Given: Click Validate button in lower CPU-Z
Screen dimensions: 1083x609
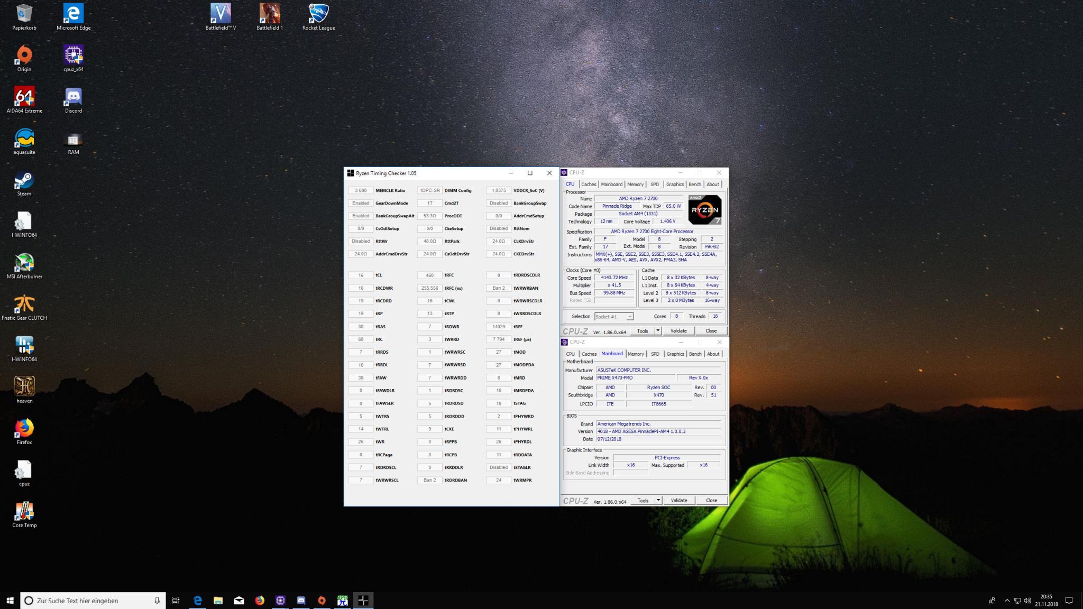Looking at the screenshot, I should coord(679,501).
